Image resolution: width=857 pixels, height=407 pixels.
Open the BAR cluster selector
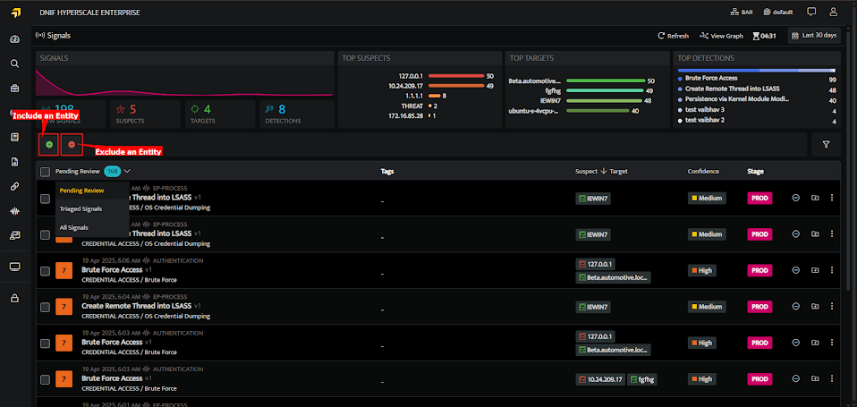point(742,12)
